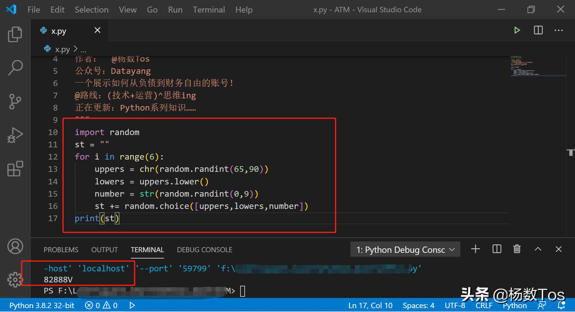This screenshot has height=312, width=575.
Task: Open the Run menu
Action: click(175, 10)
